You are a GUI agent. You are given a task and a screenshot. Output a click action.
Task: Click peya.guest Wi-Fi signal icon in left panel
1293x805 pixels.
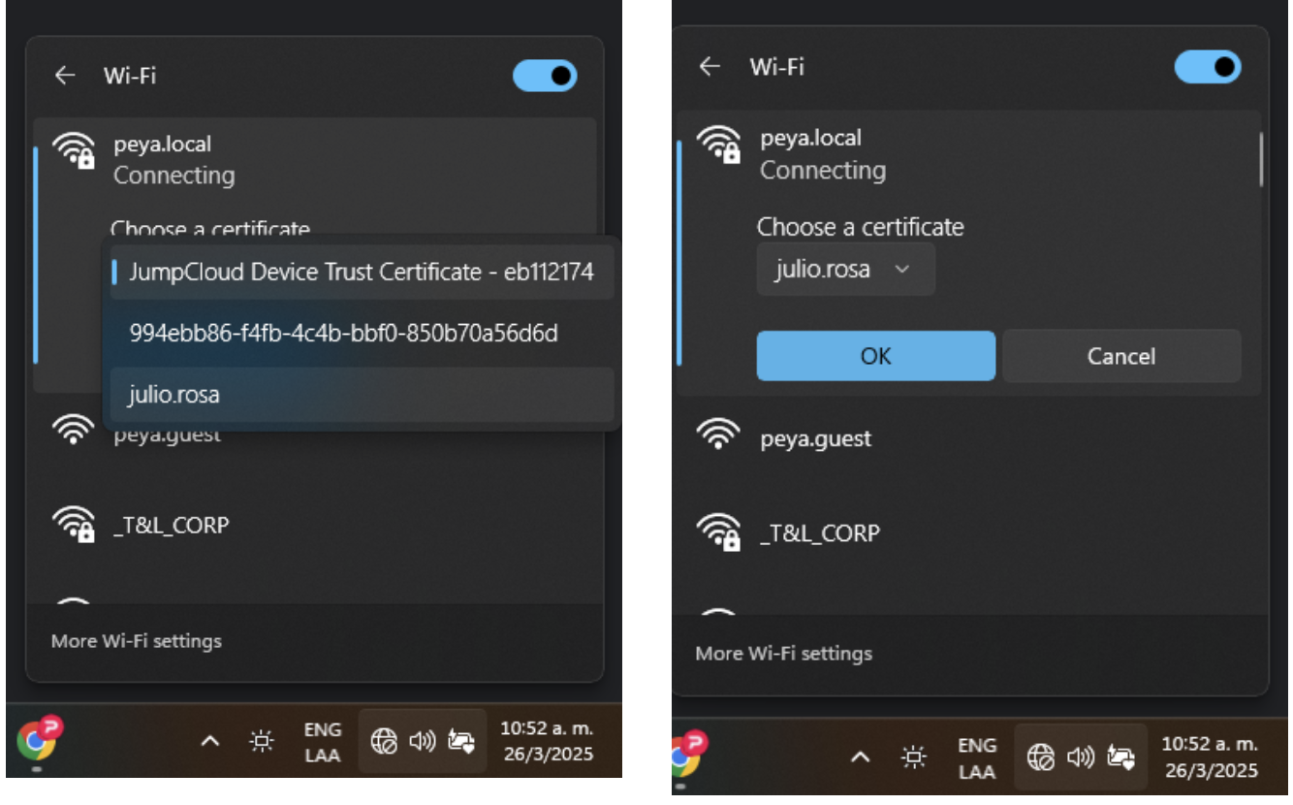coord(73,428)
